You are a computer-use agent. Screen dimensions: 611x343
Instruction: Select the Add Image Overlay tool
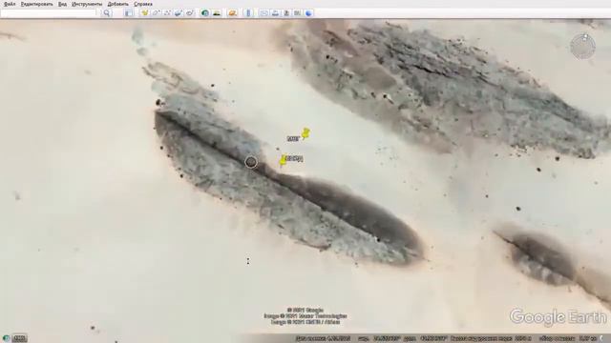pos(179,12)
